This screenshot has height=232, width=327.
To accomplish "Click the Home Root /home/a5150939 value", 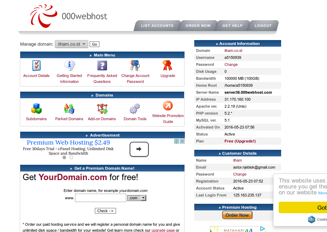I will (239, 85).
